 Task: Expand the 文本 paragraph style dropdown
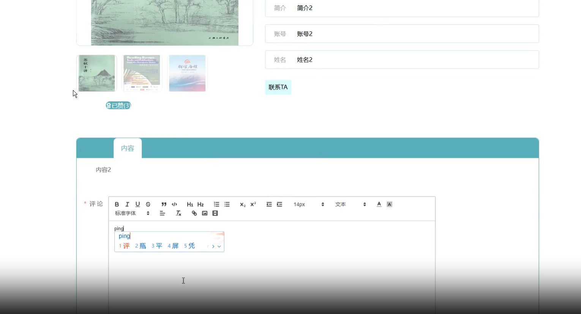349,204
